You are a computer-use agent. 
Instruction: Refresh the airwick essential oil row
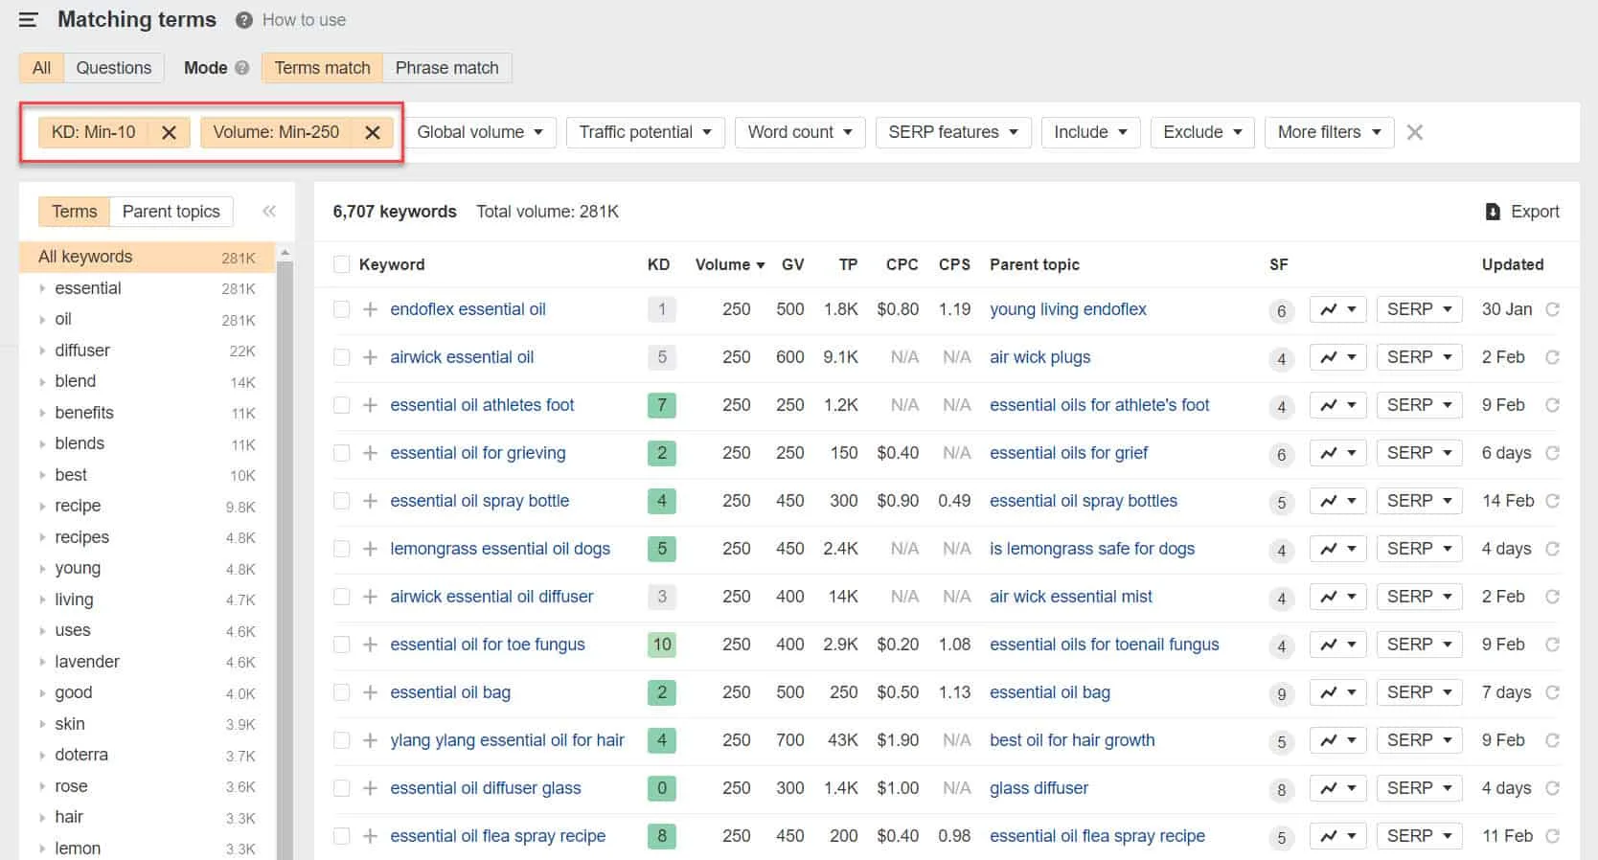1552,357
